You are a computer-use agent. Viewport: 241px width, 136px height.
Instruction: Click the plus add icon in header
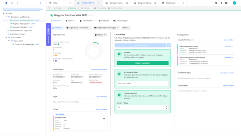221,3
